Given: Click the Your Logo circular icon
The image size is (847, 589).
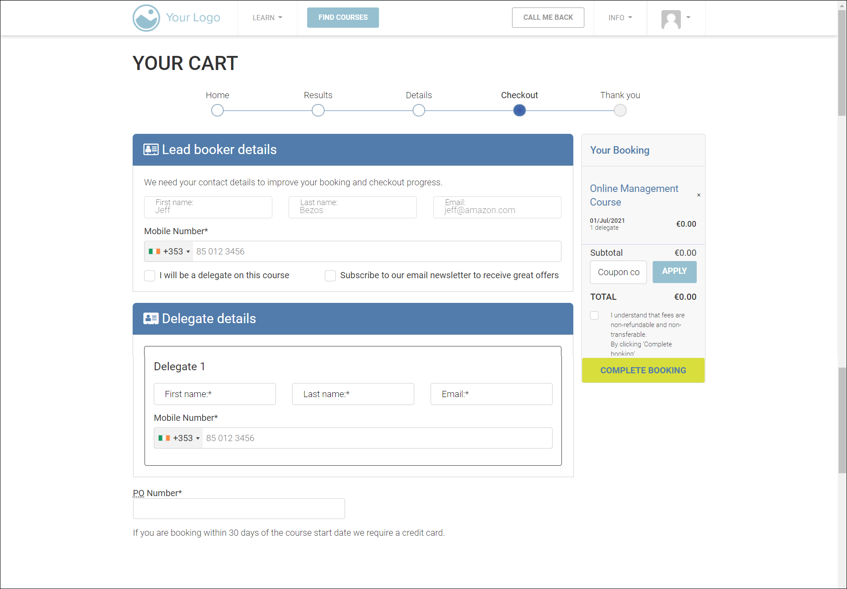Looking at the screenshot, I should [146, 18].
